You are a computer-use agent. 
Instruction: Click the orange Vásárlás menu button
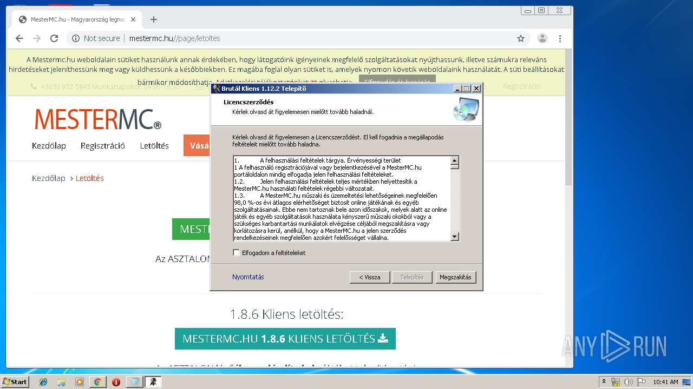197,145
